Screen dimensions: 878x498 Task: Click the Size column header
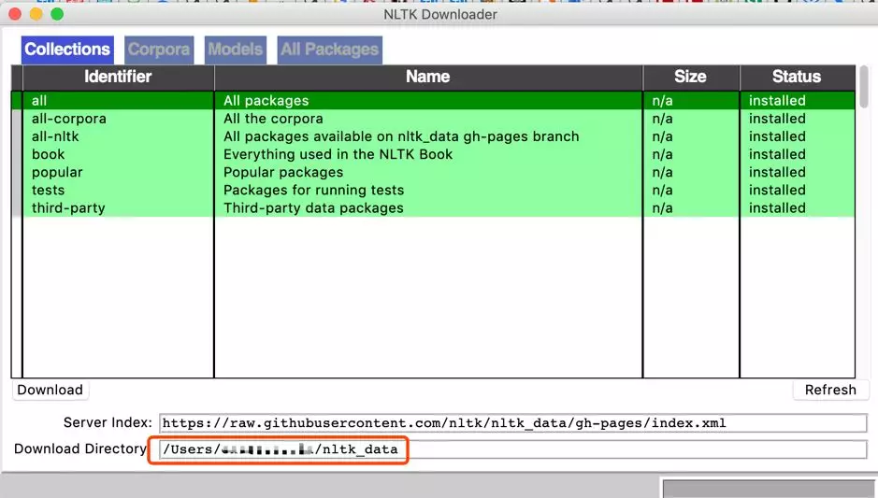(691, 77)
